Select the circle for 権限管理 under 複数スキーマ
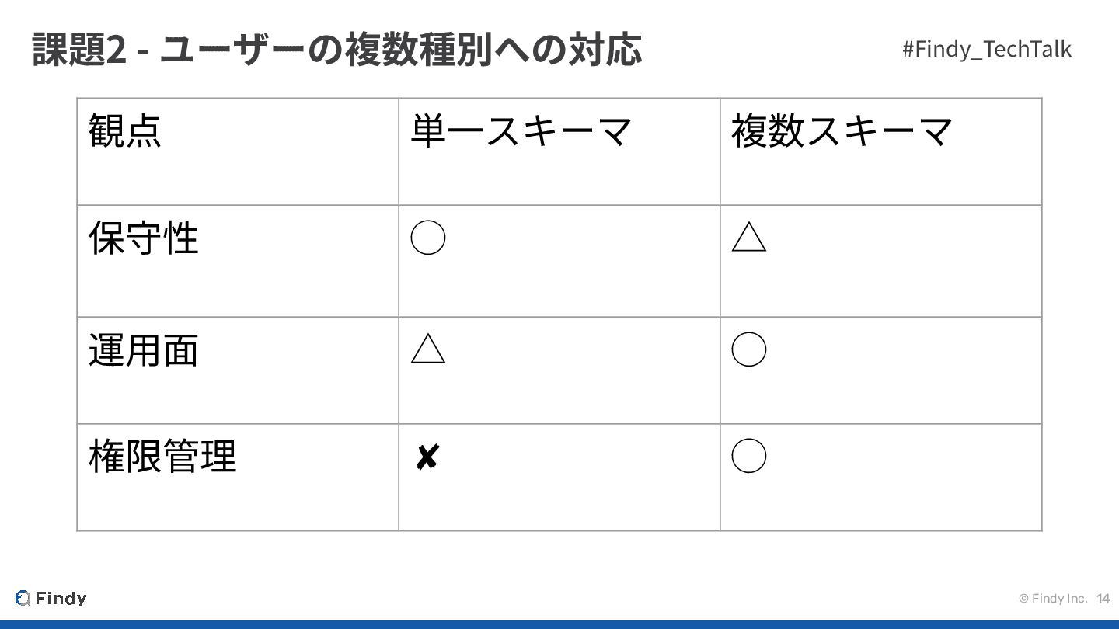This screenshot has width=1119, height=629. [749, 456]
